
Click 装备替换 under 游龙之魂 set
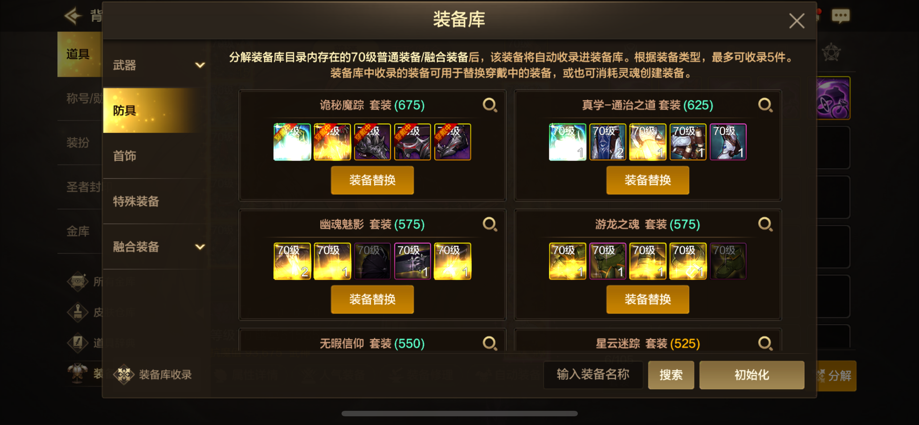coord(648,299)
